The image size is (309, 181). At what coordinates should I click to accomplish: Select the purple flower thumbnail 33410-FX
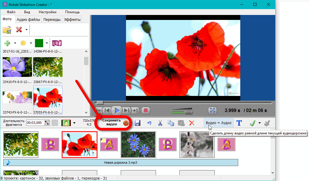pyautogui.click(x=17, y=67)
